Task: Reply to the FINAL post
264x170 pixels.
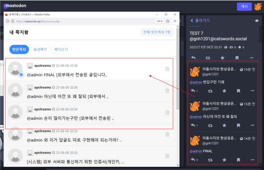Action: [x=193, y=160]
